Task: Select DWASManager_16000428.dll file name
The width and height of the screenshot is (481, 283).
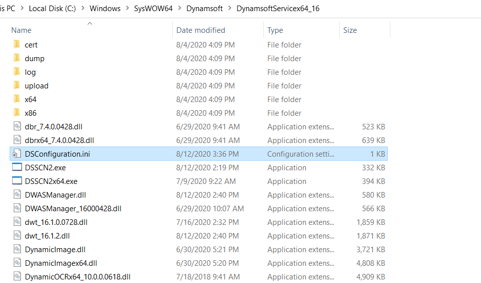Action: 73,208
